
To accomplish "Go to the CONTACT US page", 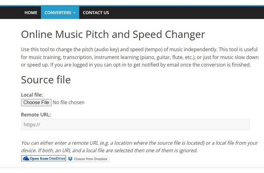I will [x=96, y=13].
